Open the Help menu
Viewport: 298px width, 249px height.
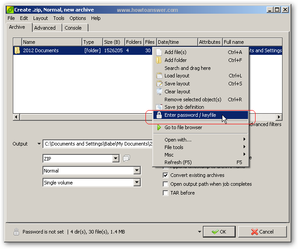tap(96, 18)
